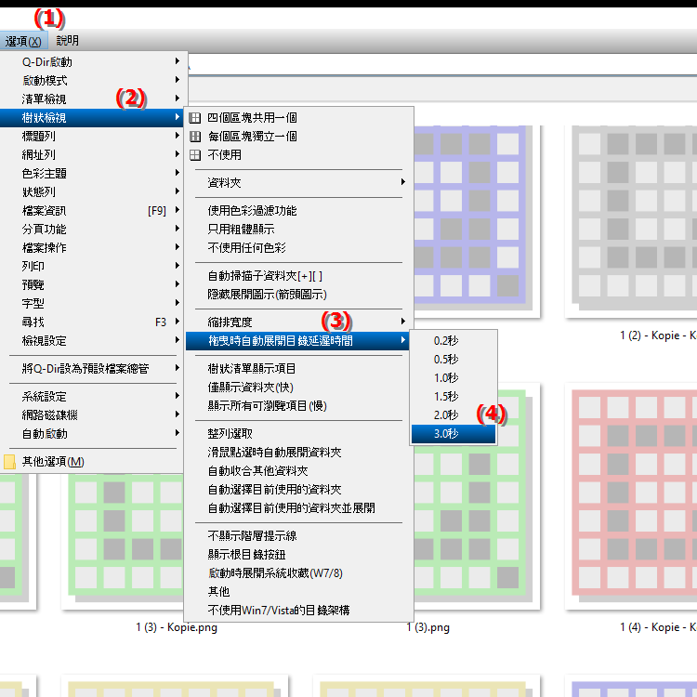Image resolution: width=697 pixels, height=697 pixels.
Task: Click 其他選項(M) with folder icon
Action: (92, 462)
